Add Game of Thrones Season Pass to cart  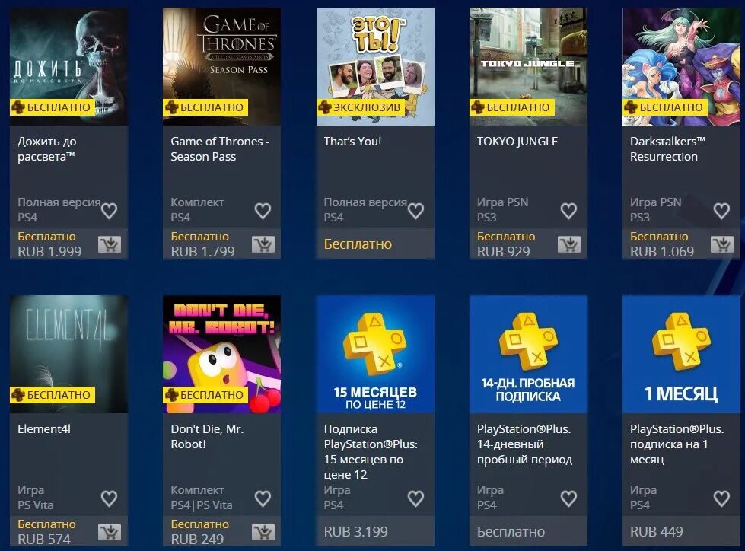tap(263, 244)
